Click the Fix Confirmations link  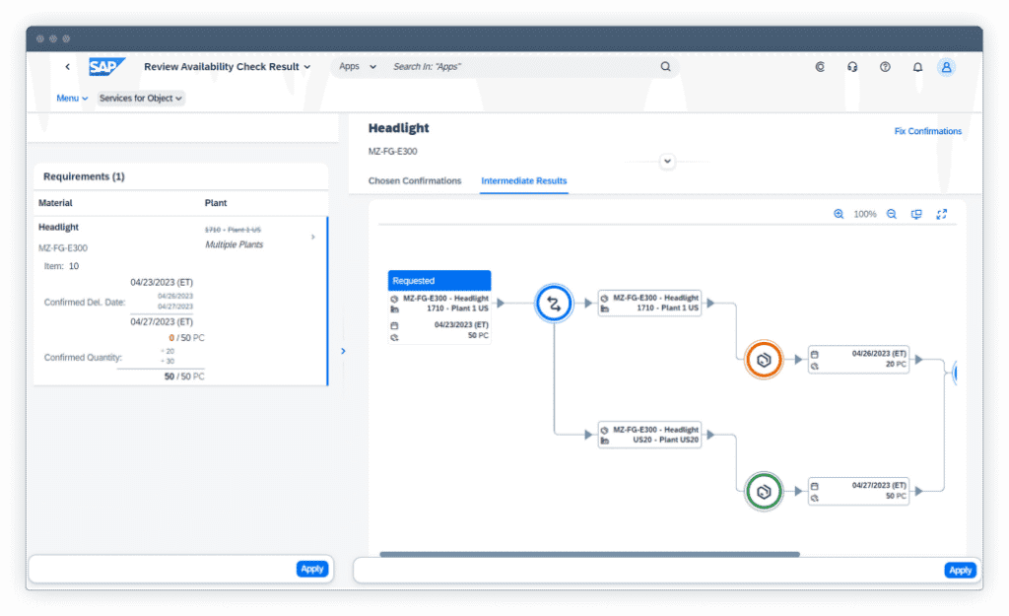[927, 131]
